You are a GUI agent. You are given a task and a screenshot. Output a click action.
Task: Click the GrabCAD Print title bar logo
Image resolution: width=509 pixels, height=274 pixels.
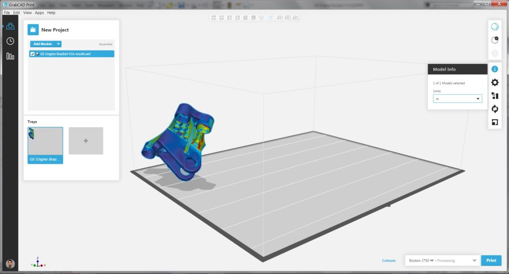pyautogui.click(x=5, y=4)
